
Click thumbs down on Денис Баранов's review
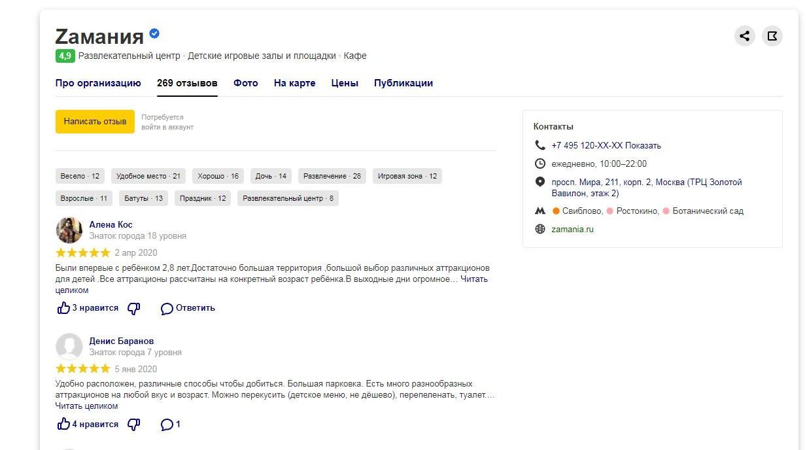133,424
